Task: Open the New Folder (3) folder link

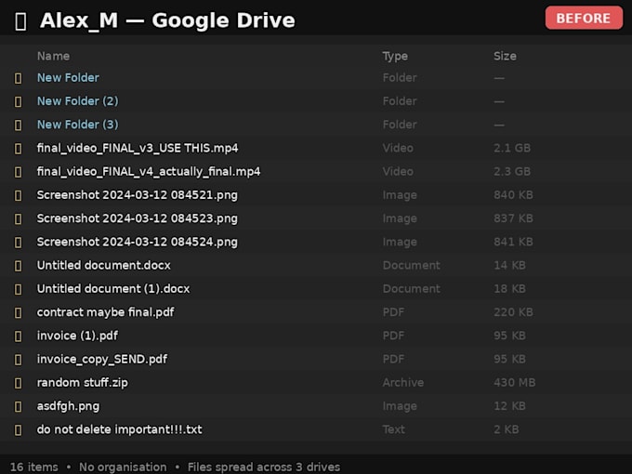Action: click(78, 125)
